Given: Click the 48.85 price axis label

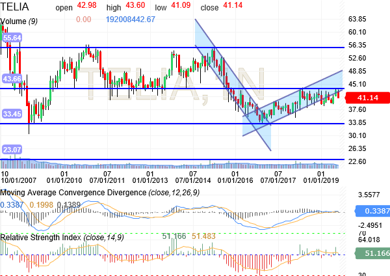Looking at the screenshot, I should click(x=357, y=71).
